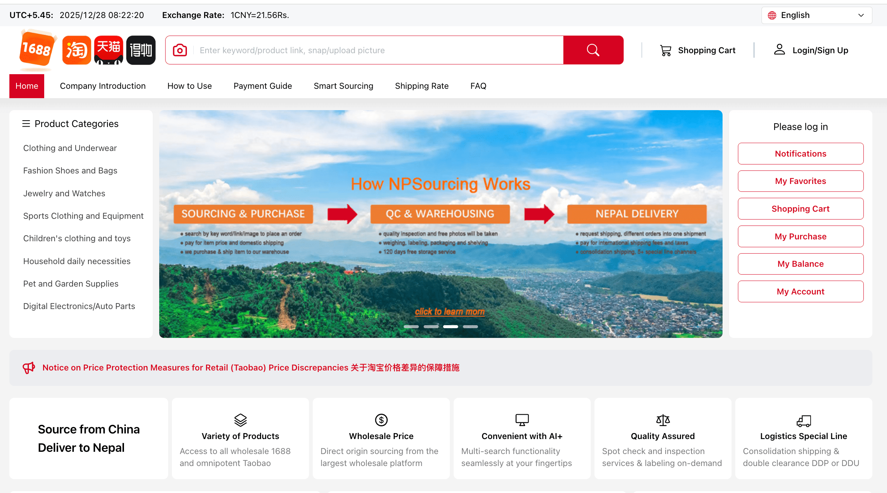Open the Shopping Cart via cart icon
Image resolution: width=887 pixels, height=493 pixels.
tap(666, 50)
